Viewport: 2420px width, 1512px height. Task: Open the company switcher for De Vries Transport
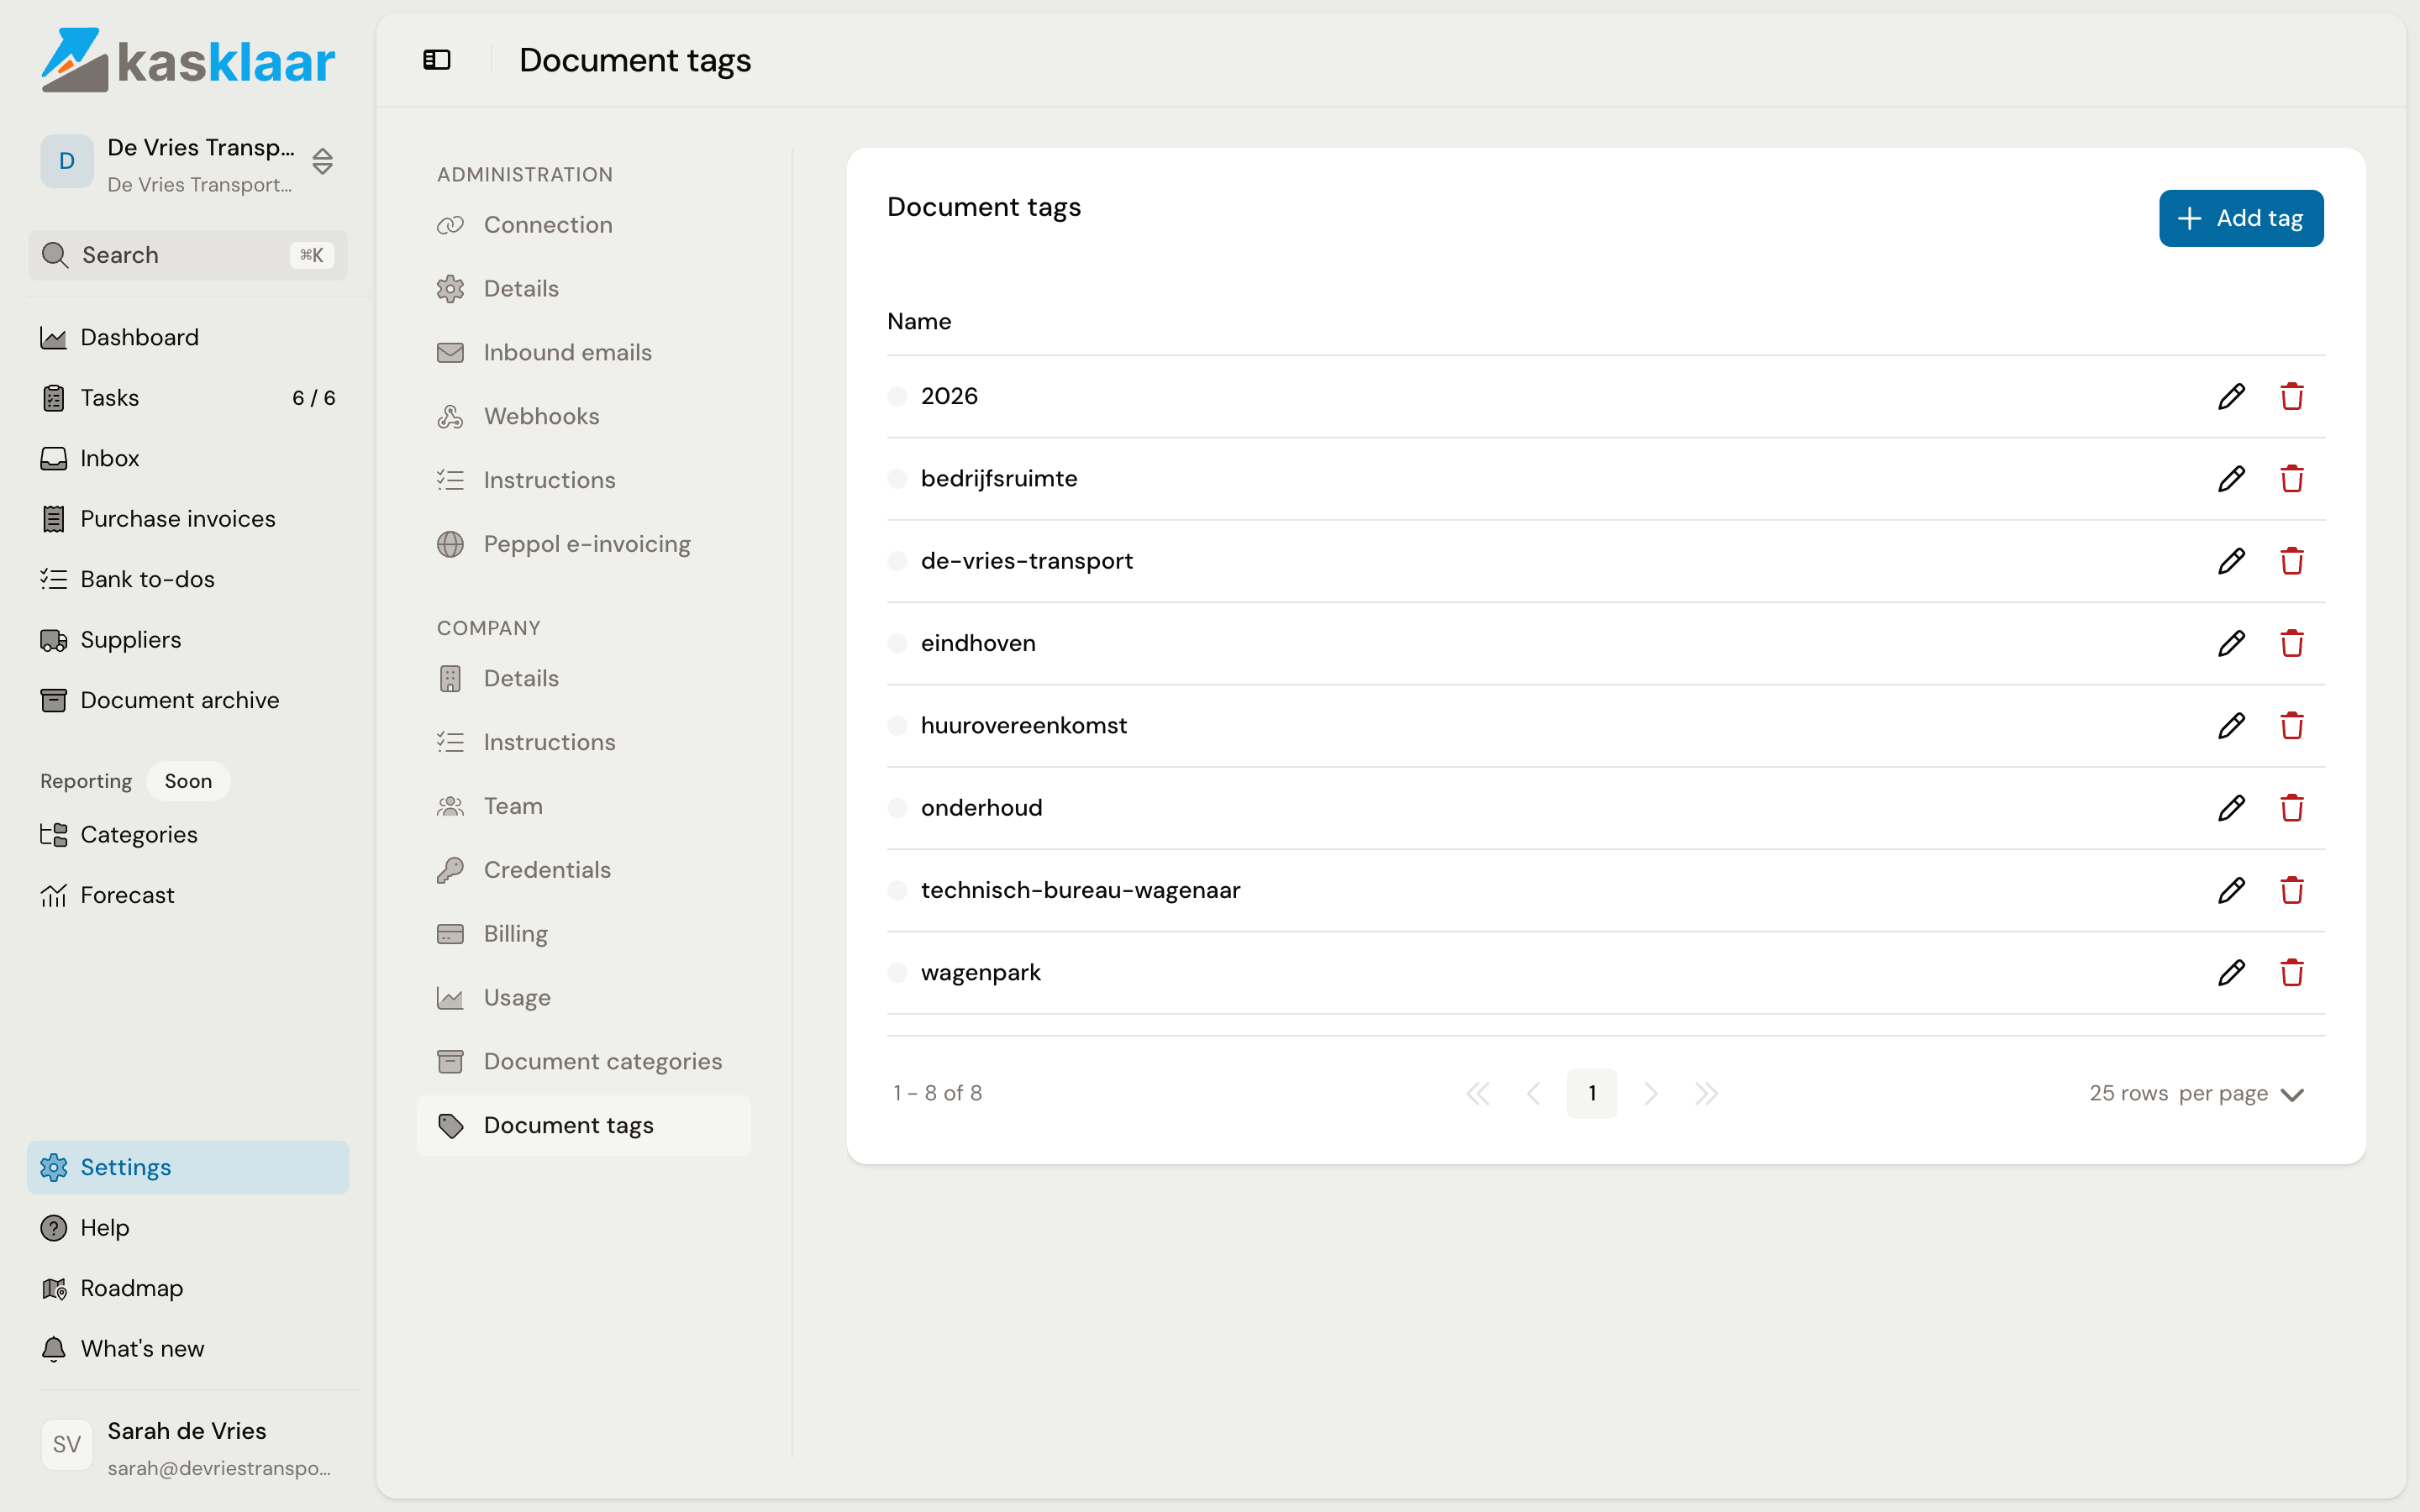(x=188, y=163)
